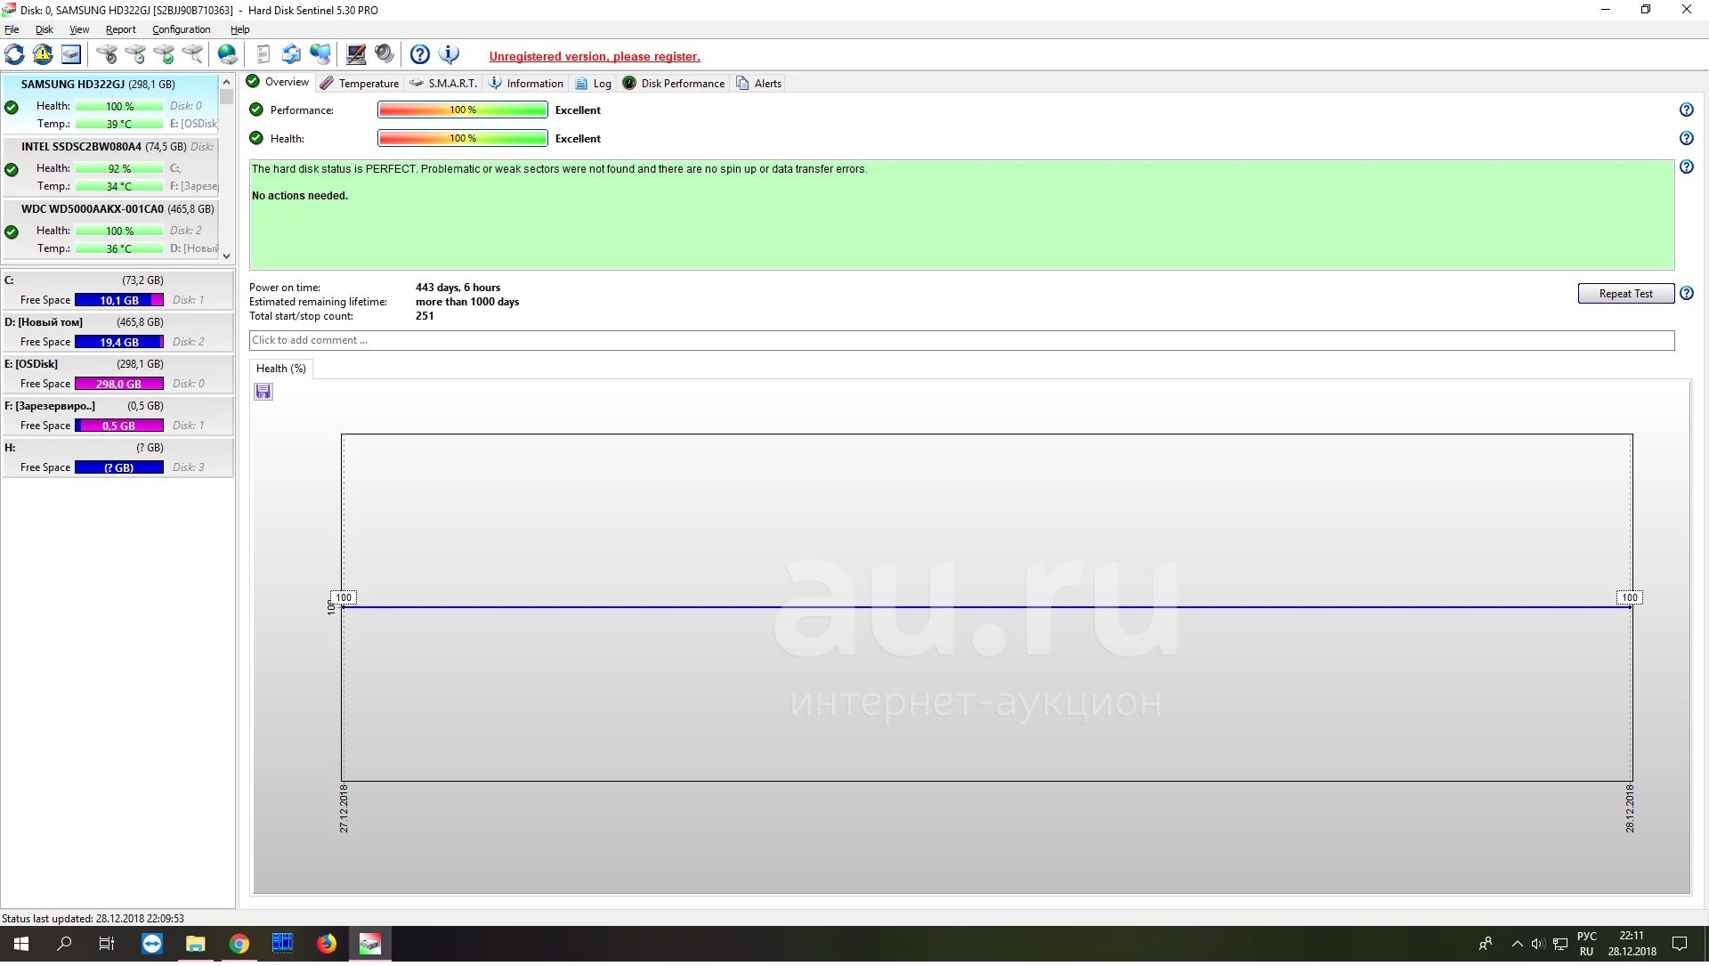The image size is (1709, 966).
Task: Open the Help menu
Action: click(240, 29)
